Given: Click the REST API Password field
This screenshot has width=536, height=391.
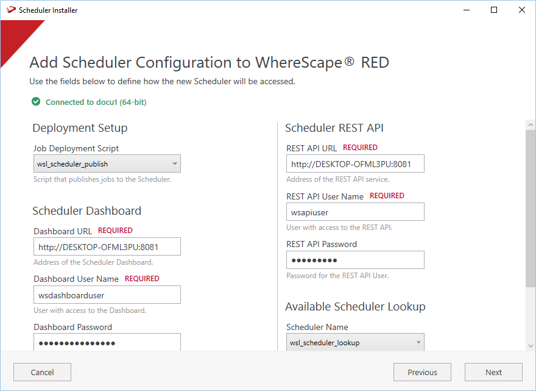Looking at the screenshot, I should [355, 260].
